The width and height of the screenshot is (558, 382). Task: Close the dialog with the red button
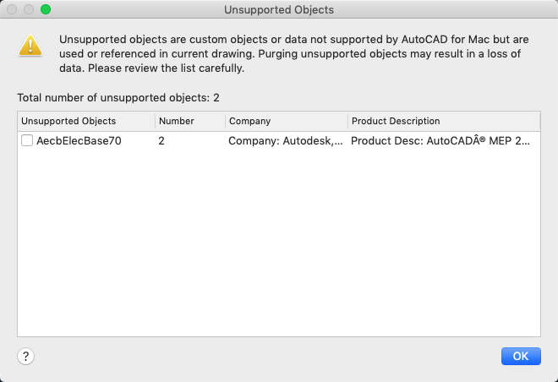coord(12,10)
